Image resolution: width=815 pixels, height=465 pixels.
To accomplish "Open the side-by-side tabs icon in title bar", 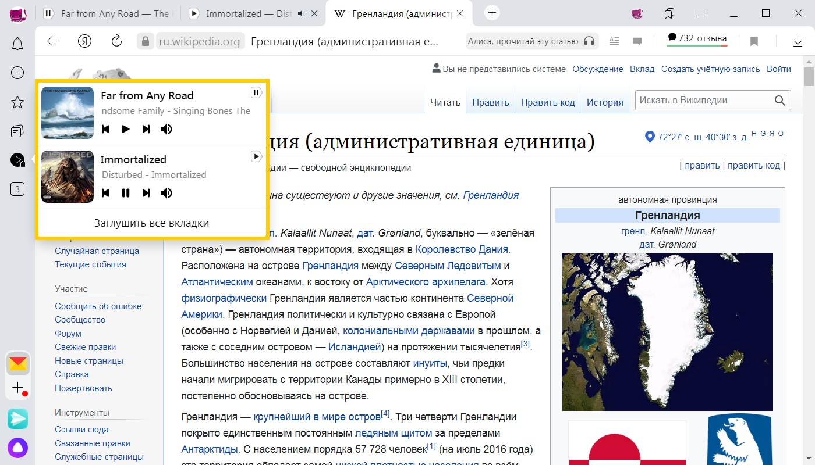I will [x=669, y=13].
